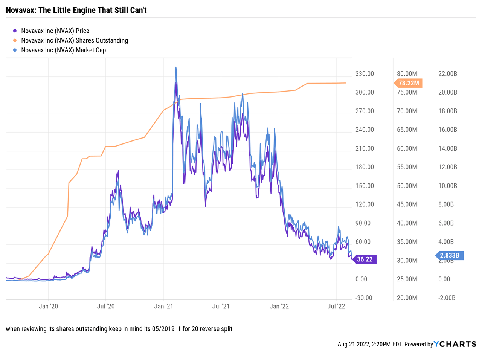Click the 25.00M shares axis value
Viewport: 482px width, 351px height.
tap(408, 279)
